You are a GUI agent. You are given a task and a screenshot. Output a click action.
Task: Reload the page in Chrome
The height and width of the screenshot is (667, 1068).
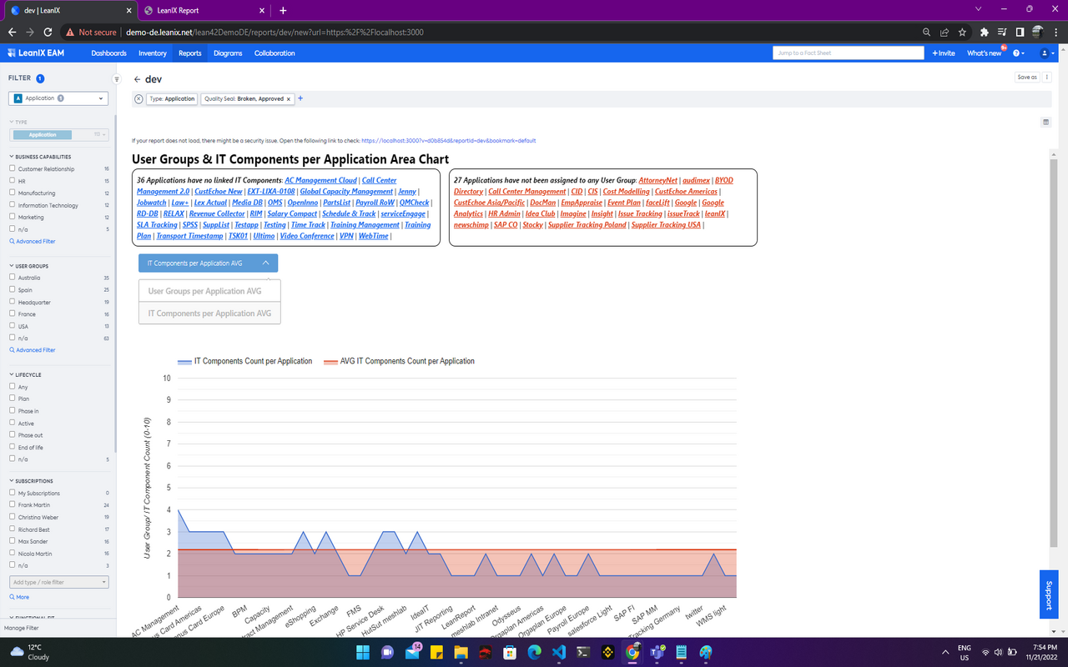[48, 32]
